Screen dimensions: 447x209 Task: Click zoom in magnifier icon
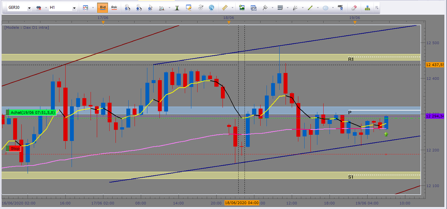(x=127, y=7)
